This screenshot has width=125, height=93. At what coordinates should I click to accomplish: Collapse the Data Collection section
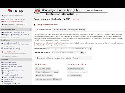pyautogui.click(x=30, y=40)
